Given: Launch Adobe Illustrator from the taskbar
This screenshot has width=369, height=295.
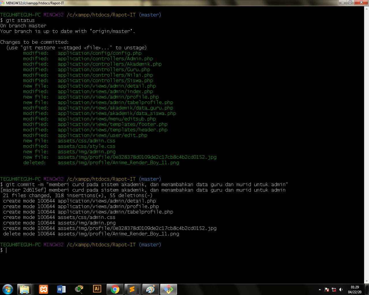Looking at the screenshot, I should click(x=97, y=289).
